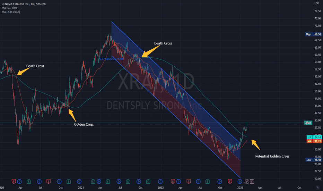The width and height of the screenshot is (323, 191).
Task: Click the green XRAY last price label
Action: 308,123
